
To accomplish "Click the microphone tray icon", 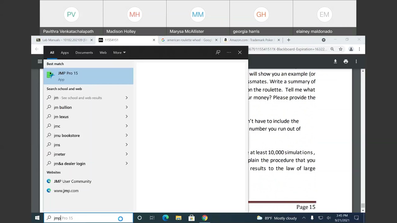I will click(312, 218).
